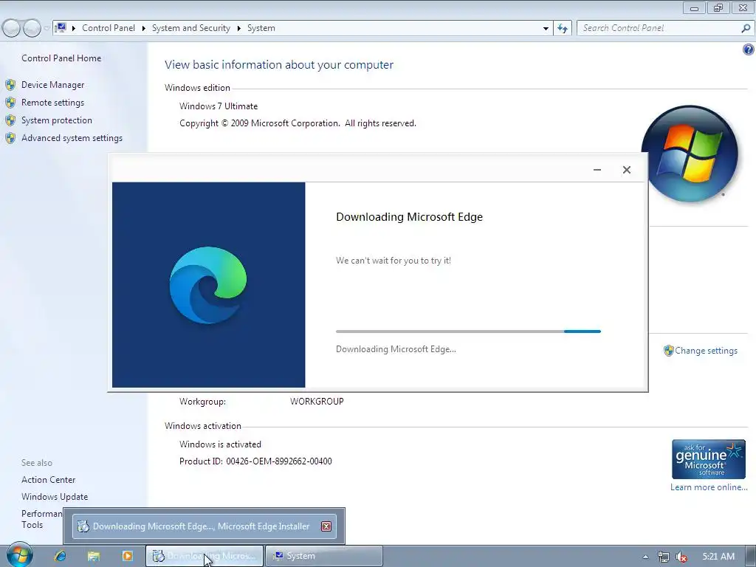
Task: Click the Edge download progress bar
Action: pos(468,331)
